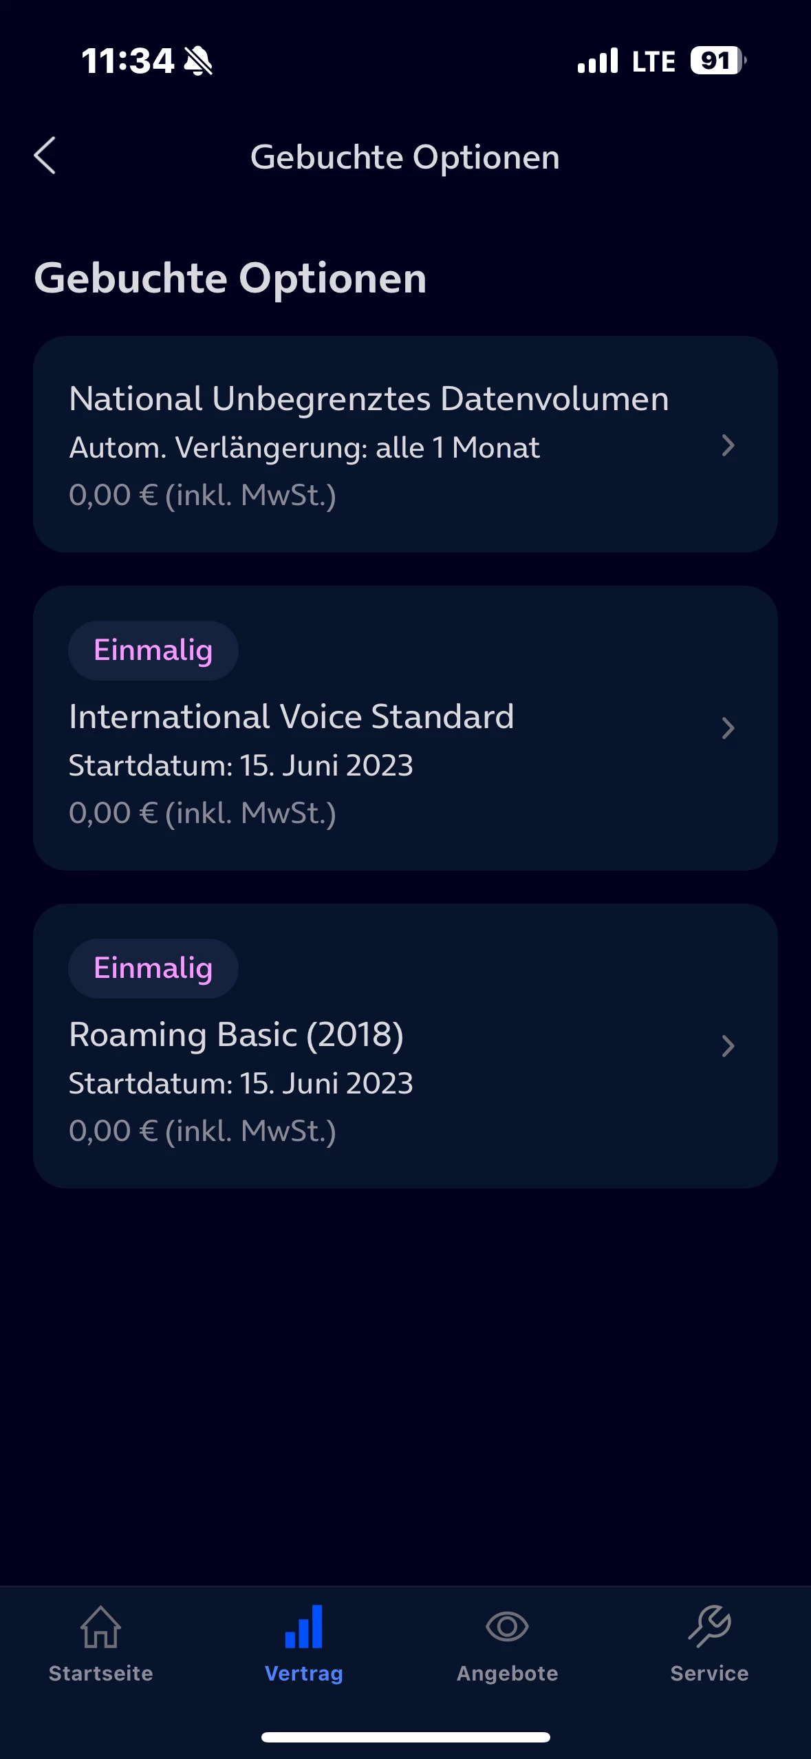Tap the battery indicator showing 91

click(717, 61)
